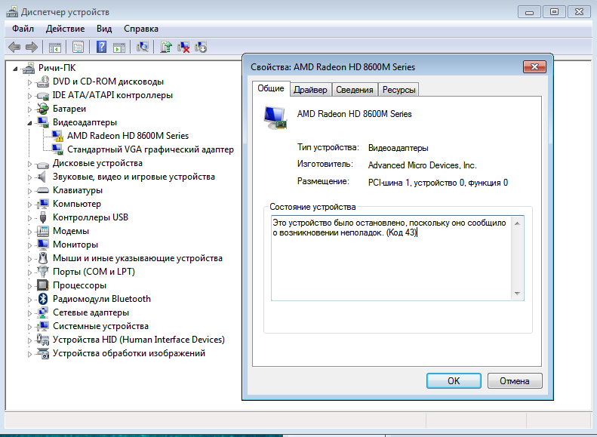Click the Клавиатуры keyboard icon
Screen dimensions: 597x437
(x=42, y=190)
